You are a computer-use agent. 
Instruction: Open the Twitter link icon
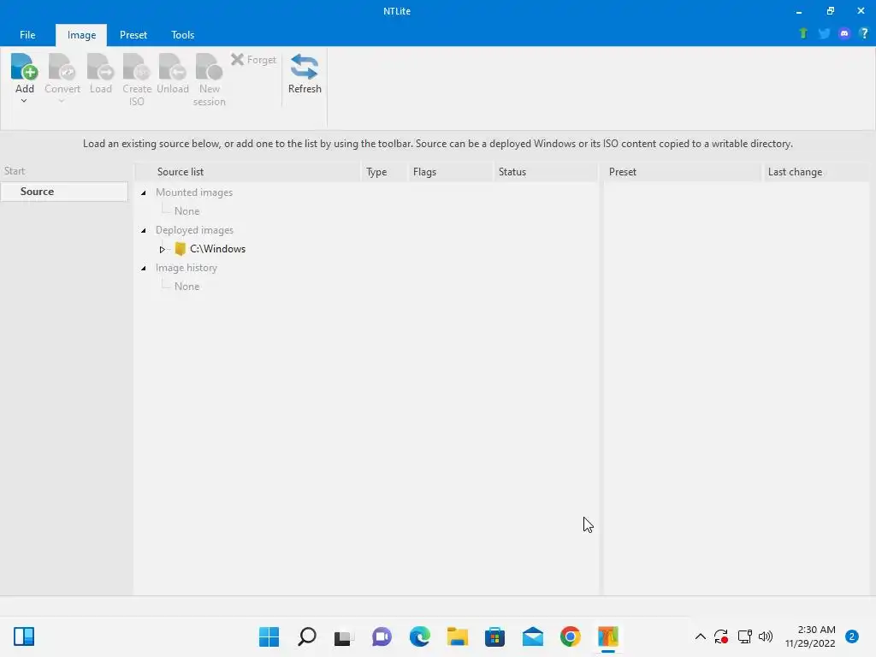click(x=824, y=33)
